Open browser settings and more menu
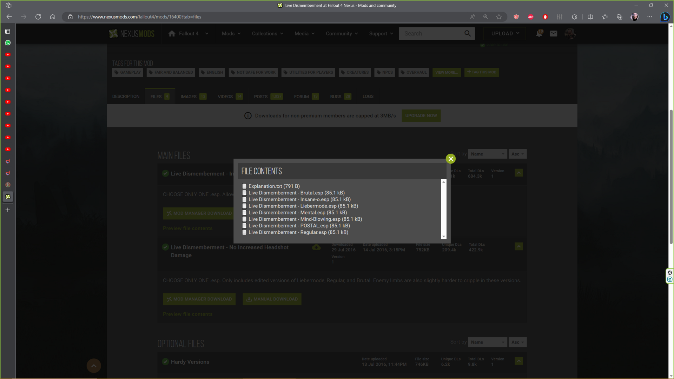Screen dimensions: 674x379 click(650, 17)
